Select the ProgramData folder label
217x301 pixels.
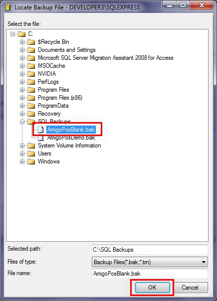(x=53, y=106)
